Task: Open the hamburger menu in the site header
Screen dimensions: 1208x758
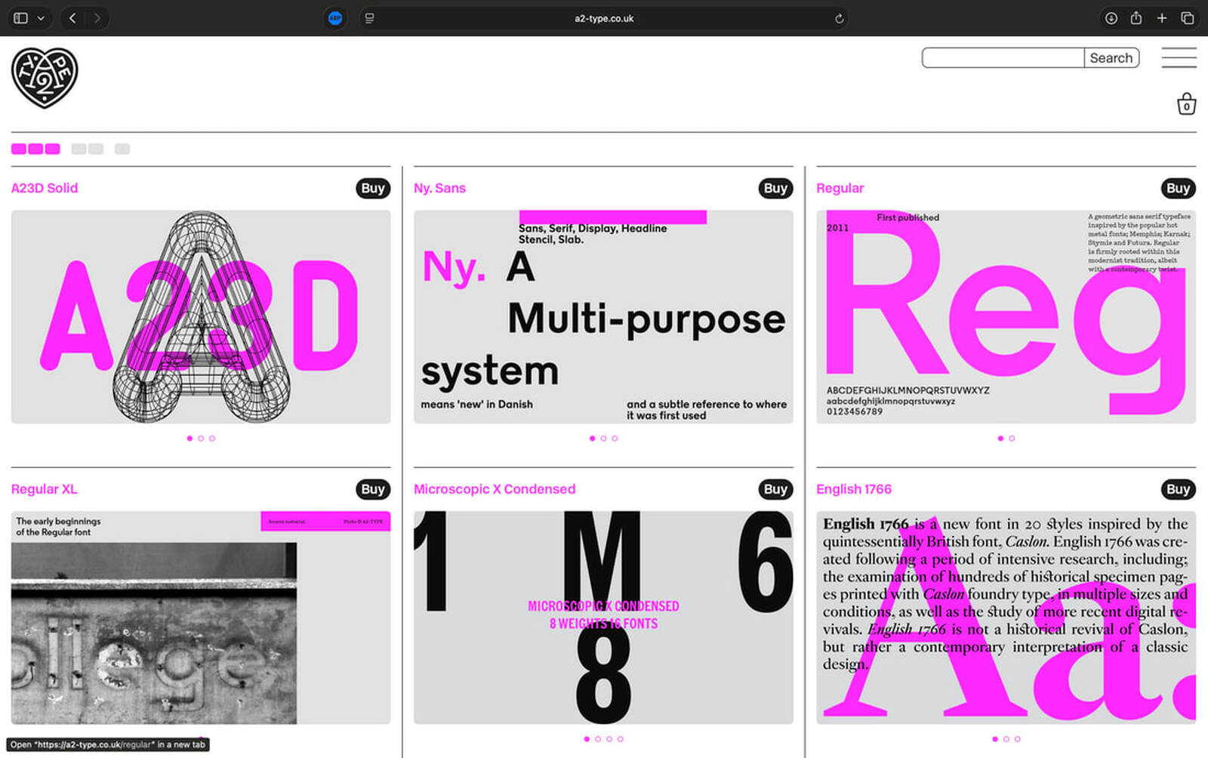Action: [x=1179, y=58]
